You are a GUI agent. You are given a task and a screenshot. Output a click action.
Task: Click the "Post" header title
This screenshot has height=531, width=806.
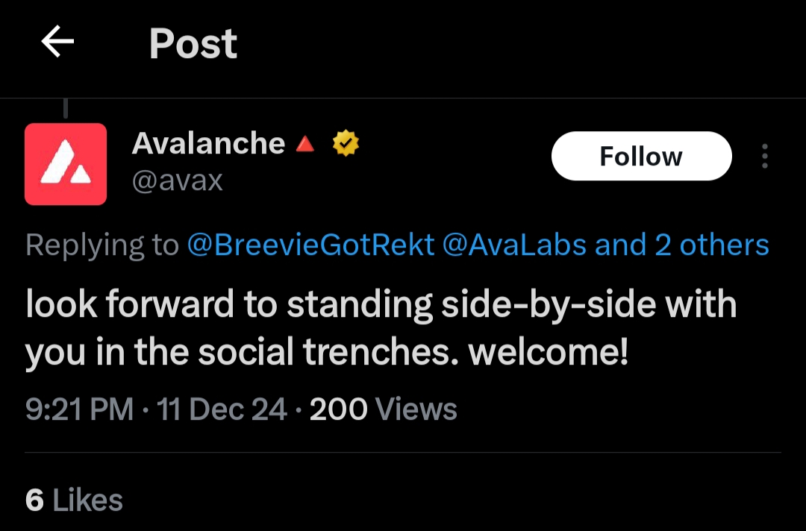193,43
